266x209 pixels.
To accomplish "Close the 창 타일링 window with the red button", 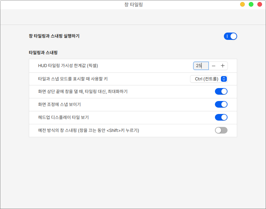I will point(260,4).
